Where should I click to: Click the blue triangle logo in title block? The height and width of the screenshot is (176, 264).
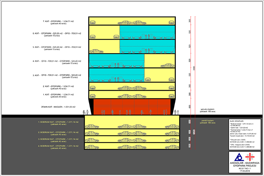239,157
